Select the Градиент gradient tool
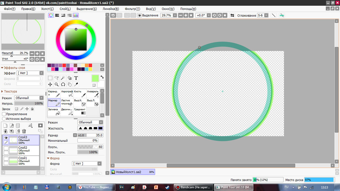This screenshot has height=191, width=340. (x=80, y=111)
